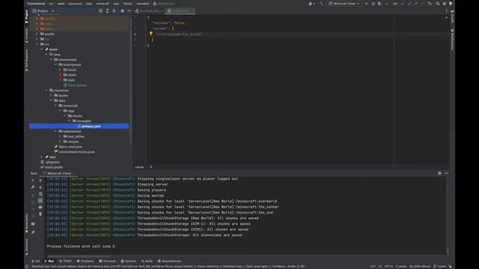Build the project with the hammer icon
This screenshot has width=479, height=269.
click(321, 4)
